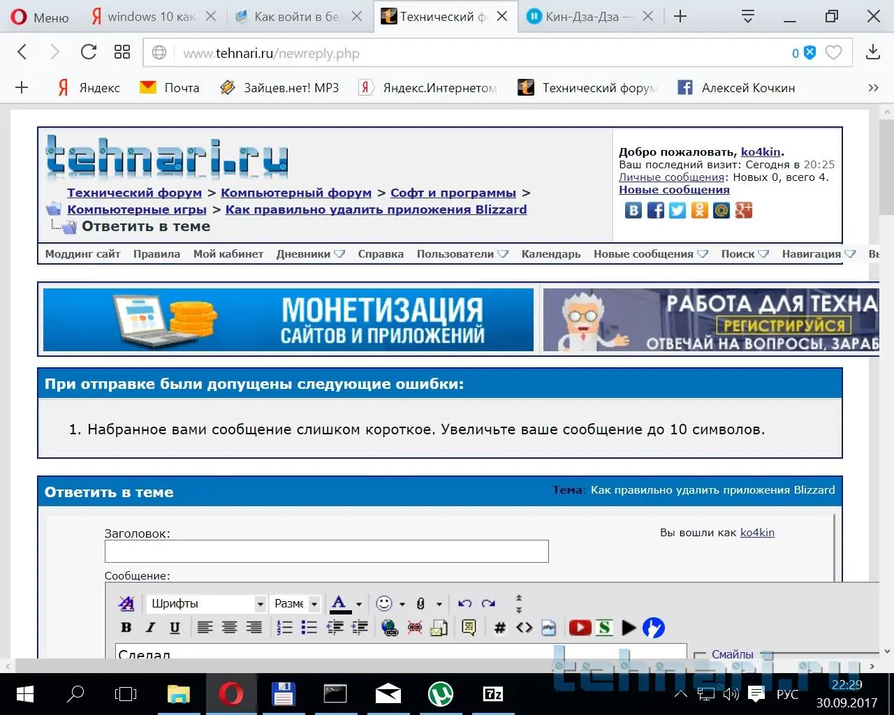Open the Opera Меню button
The height and width of the screenshot is (715, 894).
pos(40,17)
